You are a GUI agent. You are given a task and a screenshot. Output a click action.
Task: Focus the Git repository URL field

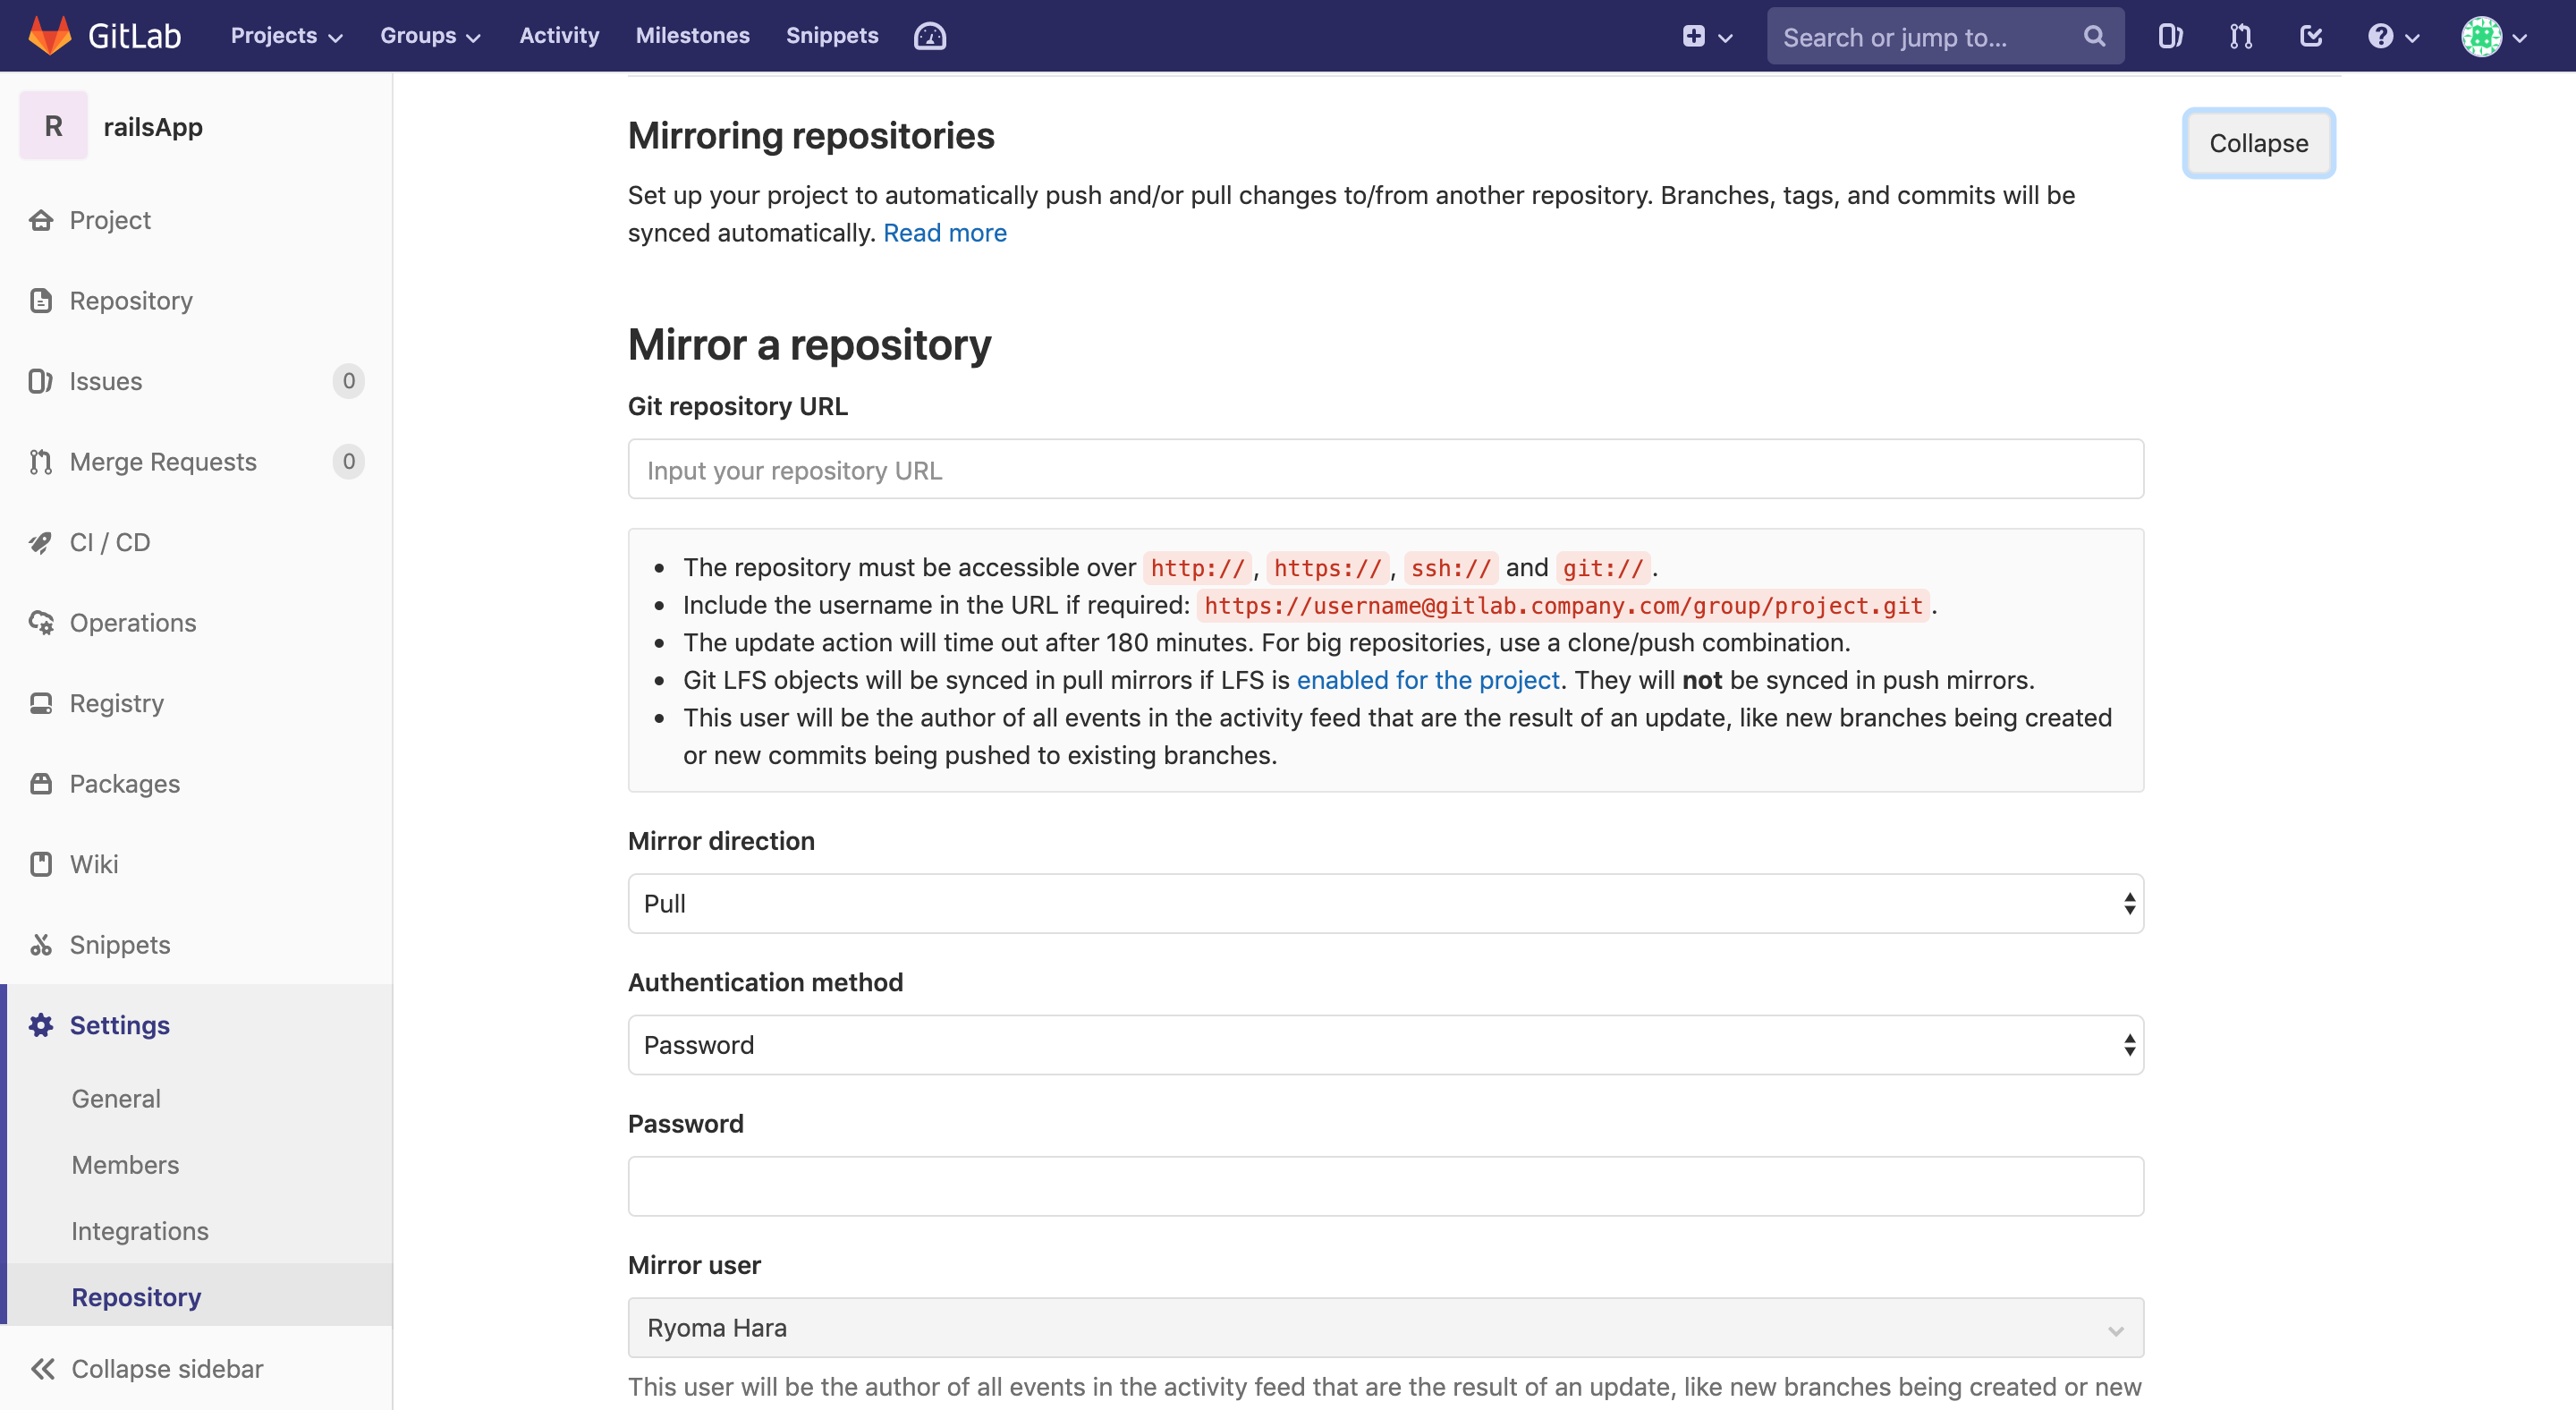tap(1385, 469)
